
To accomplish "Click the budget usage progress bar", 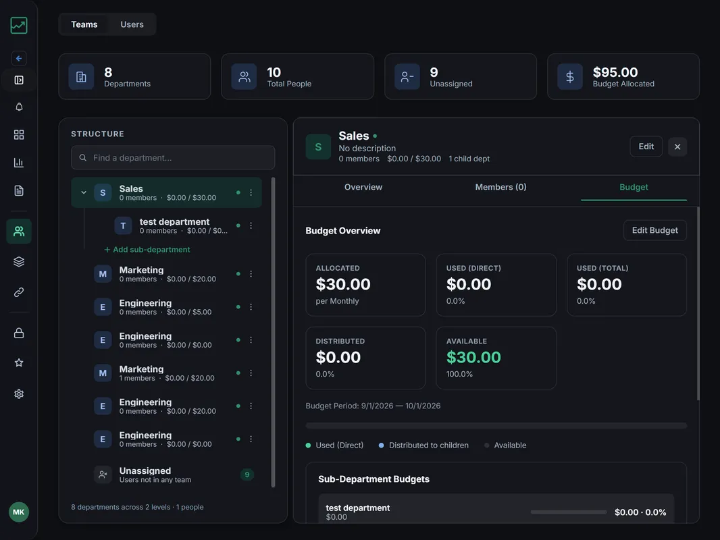I will click(x=496, y=426).
